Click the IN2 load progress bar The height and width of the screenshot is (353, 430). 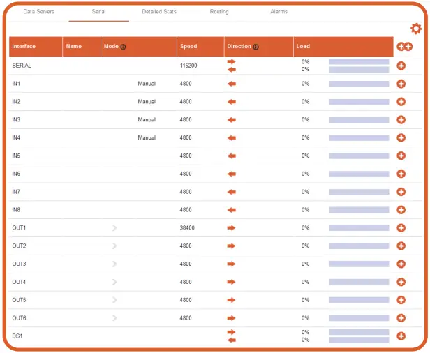click(359, 102)
